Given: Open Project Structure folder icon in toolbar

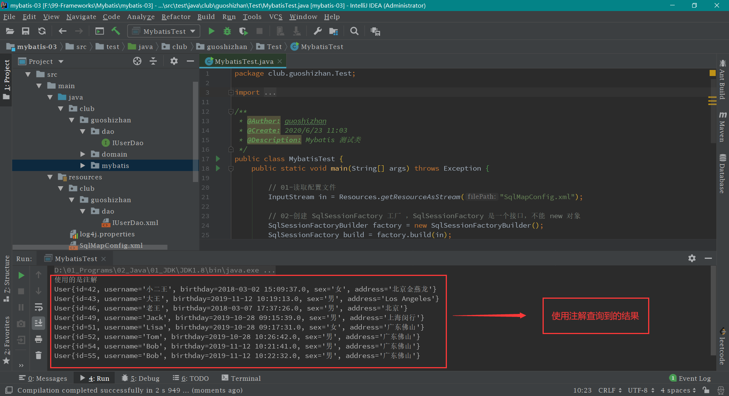Looking at the screenshot, I should 333,31.
